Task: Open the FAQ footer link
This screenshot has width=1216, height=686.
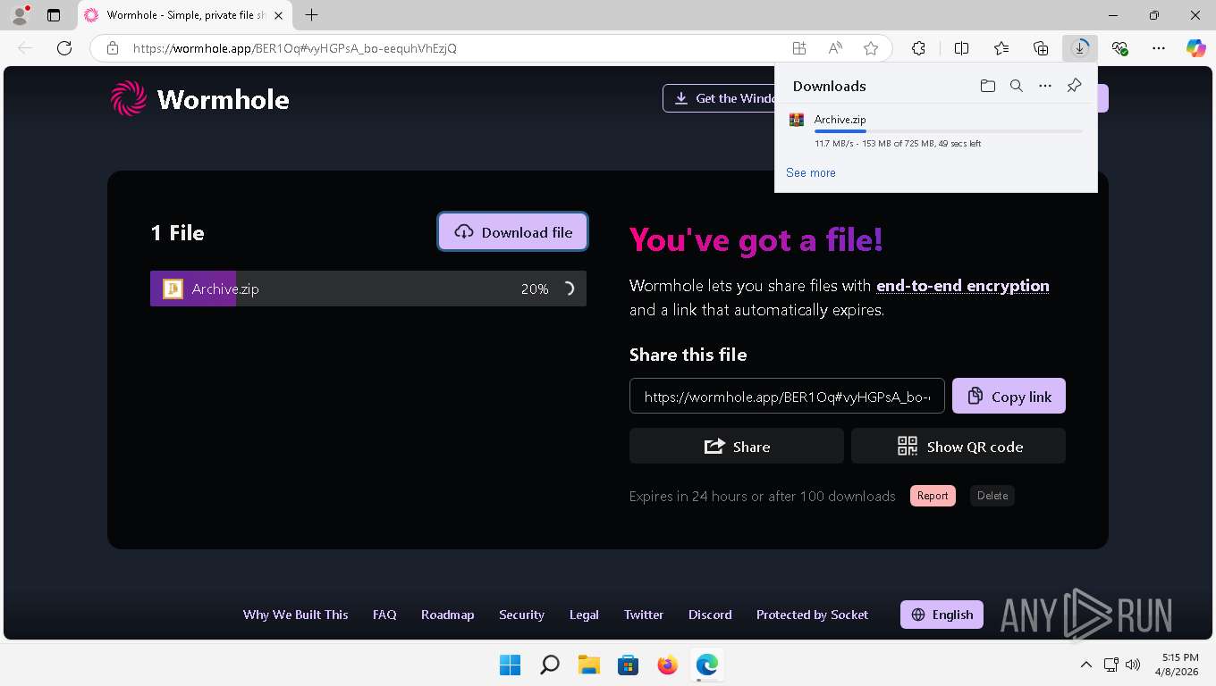Action: [384, 615]
